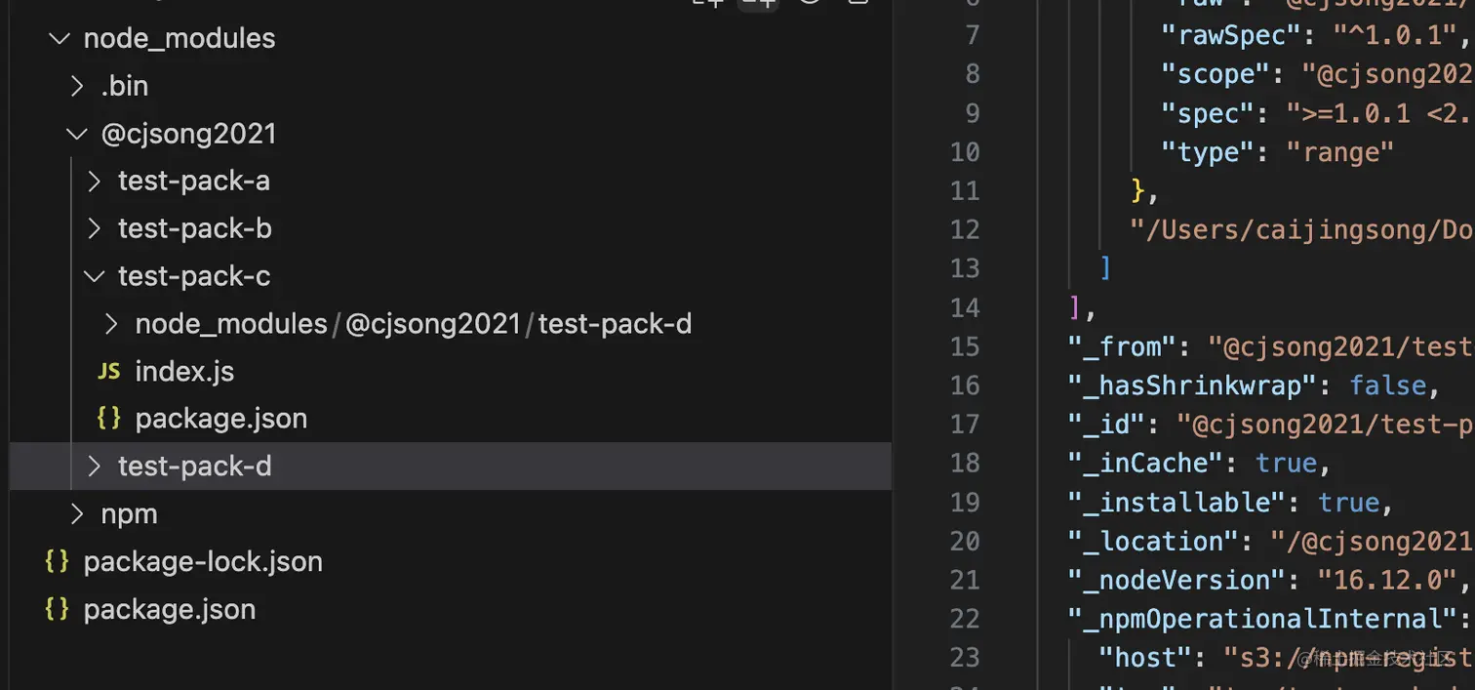This screenshot has height=690, width=1475.
Task: Click the JS file icon beside index.js
Action: (x=109, y=372)
